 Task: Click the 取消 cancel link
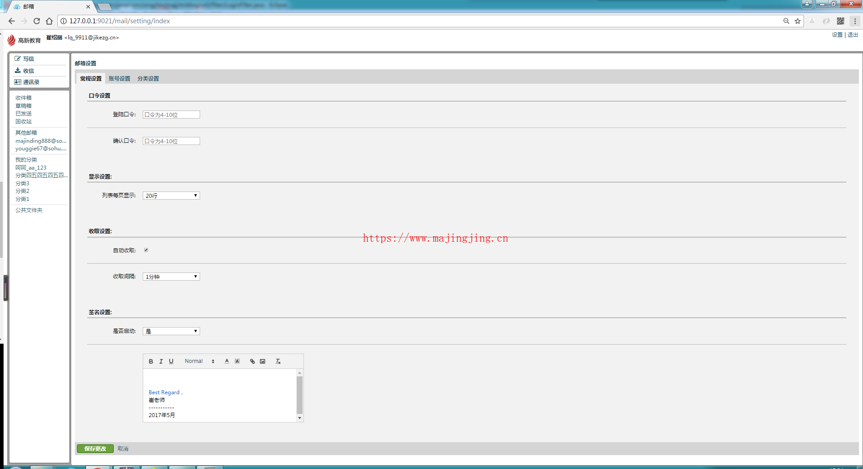pyautogui.click(x=123, y=448)
